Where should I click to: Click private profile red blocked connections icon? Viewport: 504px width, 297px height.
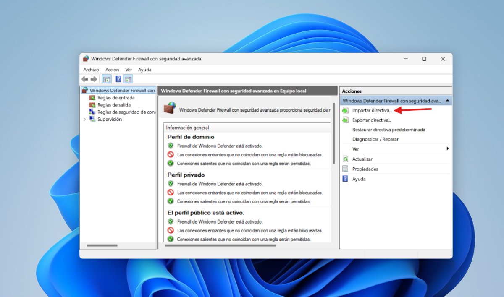pos(171,192)
